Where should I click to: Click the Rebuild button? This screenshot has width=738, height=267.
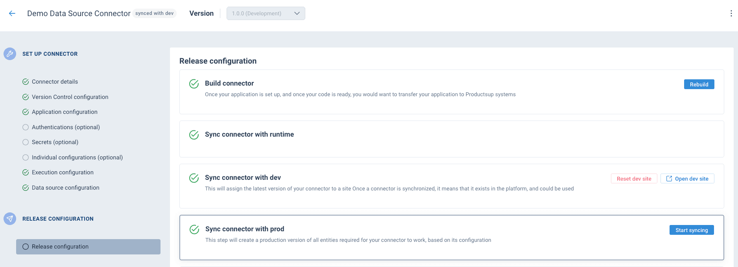point(699,84)
